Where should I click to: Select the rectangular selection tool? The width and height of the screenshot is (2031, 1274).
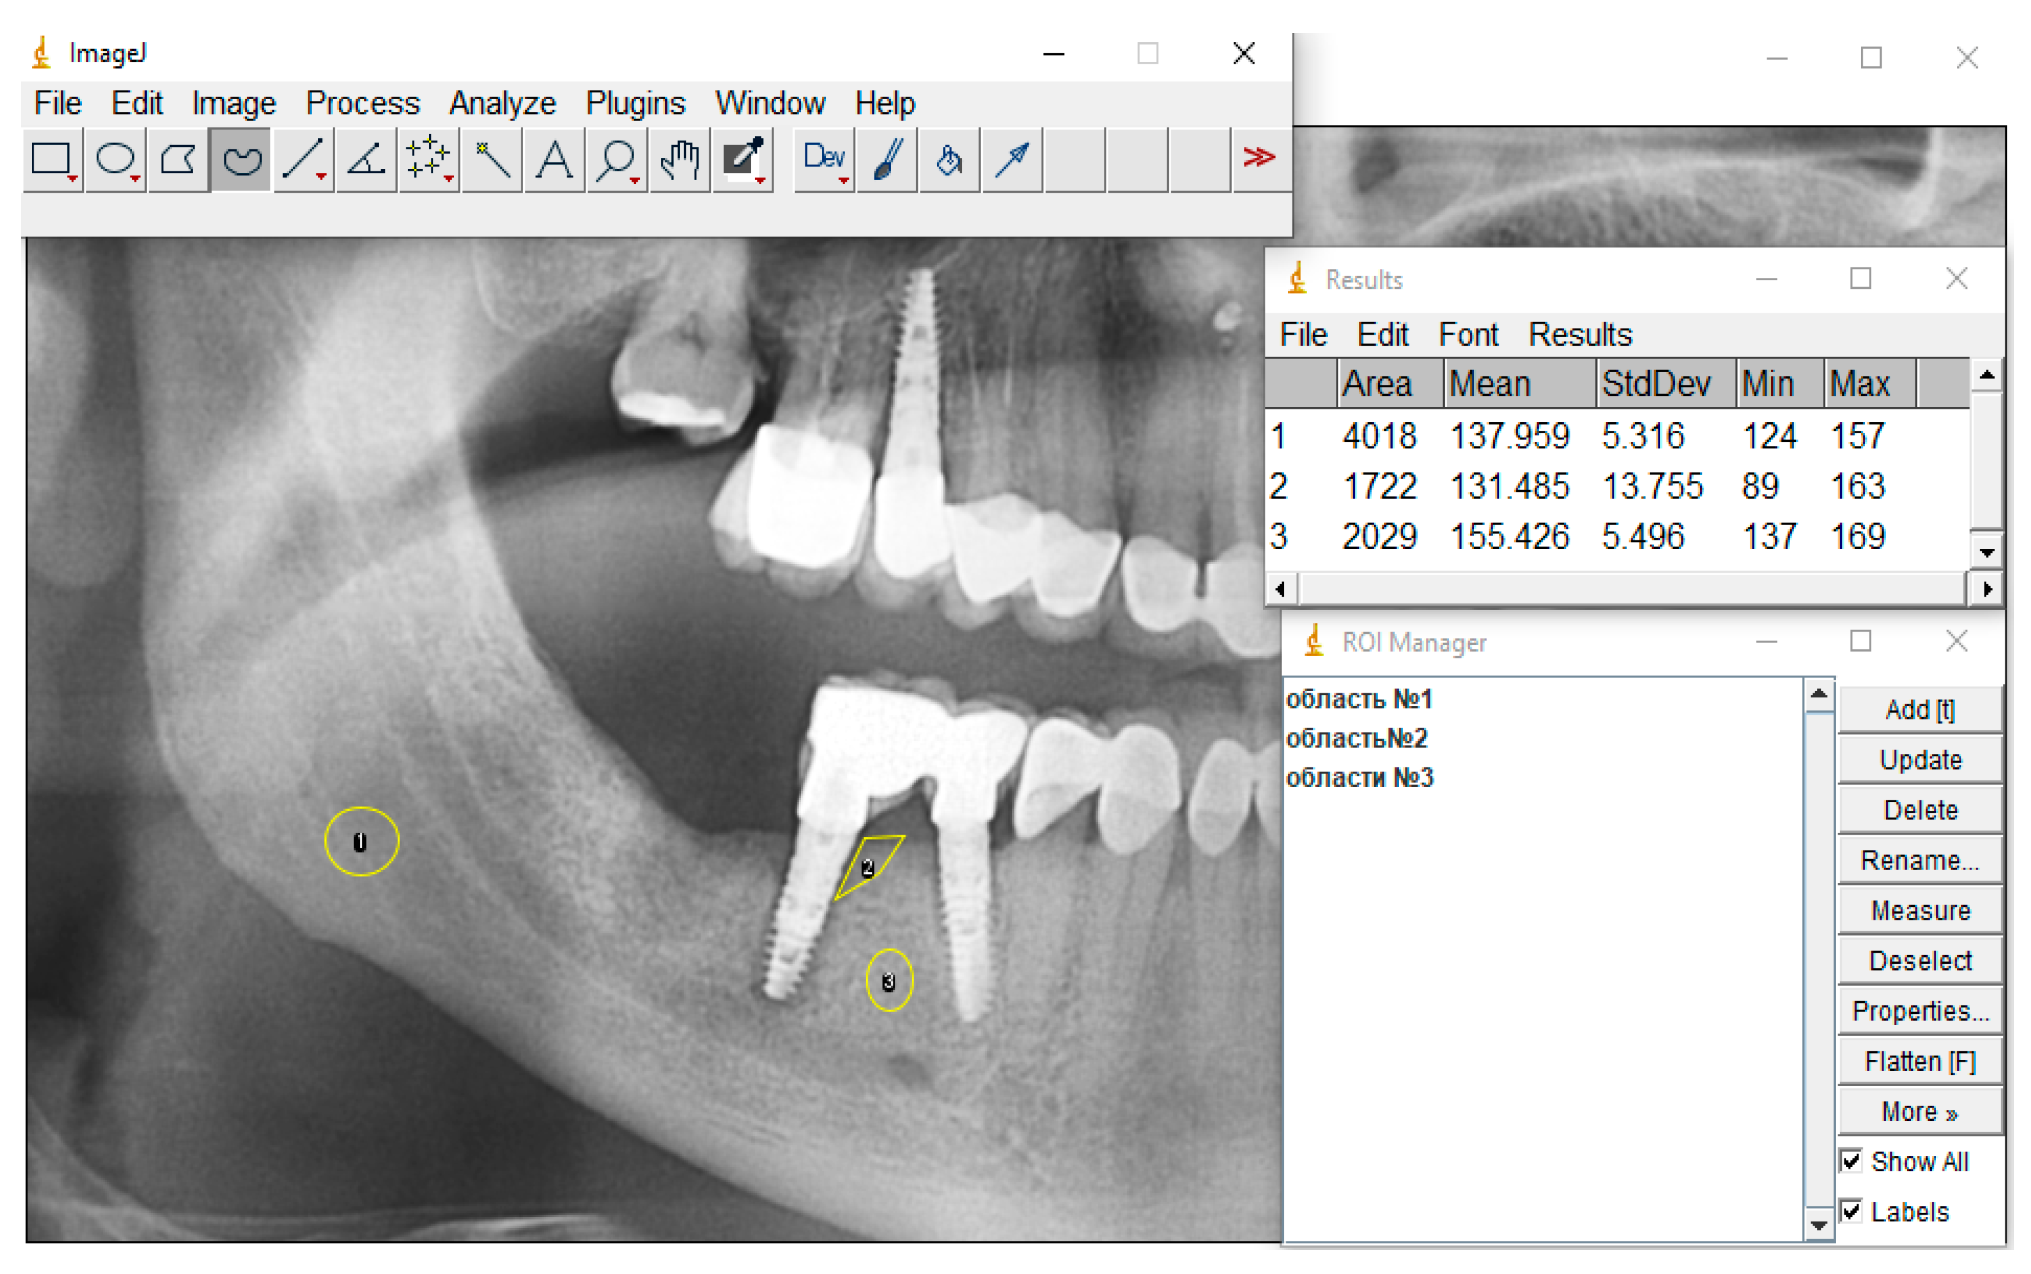(52, 158)
